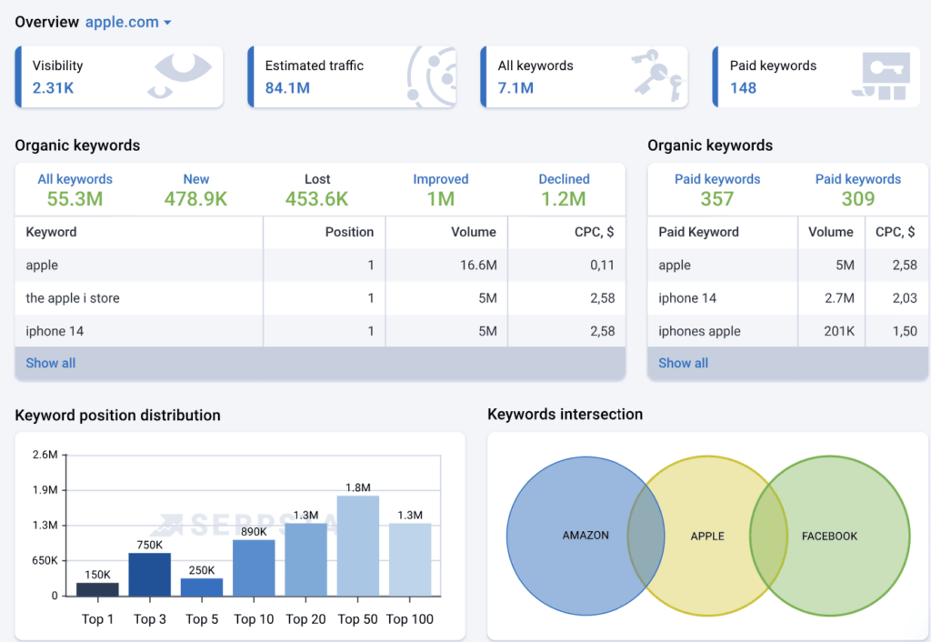Click the Top 10 bar labeled 890K

[x=254, y=567]
